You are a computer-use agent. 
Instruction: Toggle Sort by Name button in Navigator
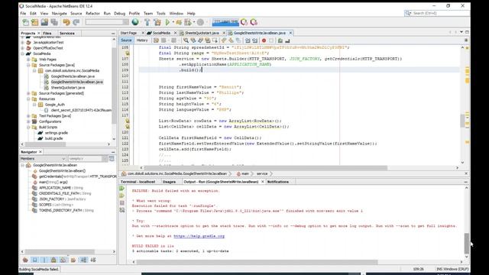(x=83, y=260)
